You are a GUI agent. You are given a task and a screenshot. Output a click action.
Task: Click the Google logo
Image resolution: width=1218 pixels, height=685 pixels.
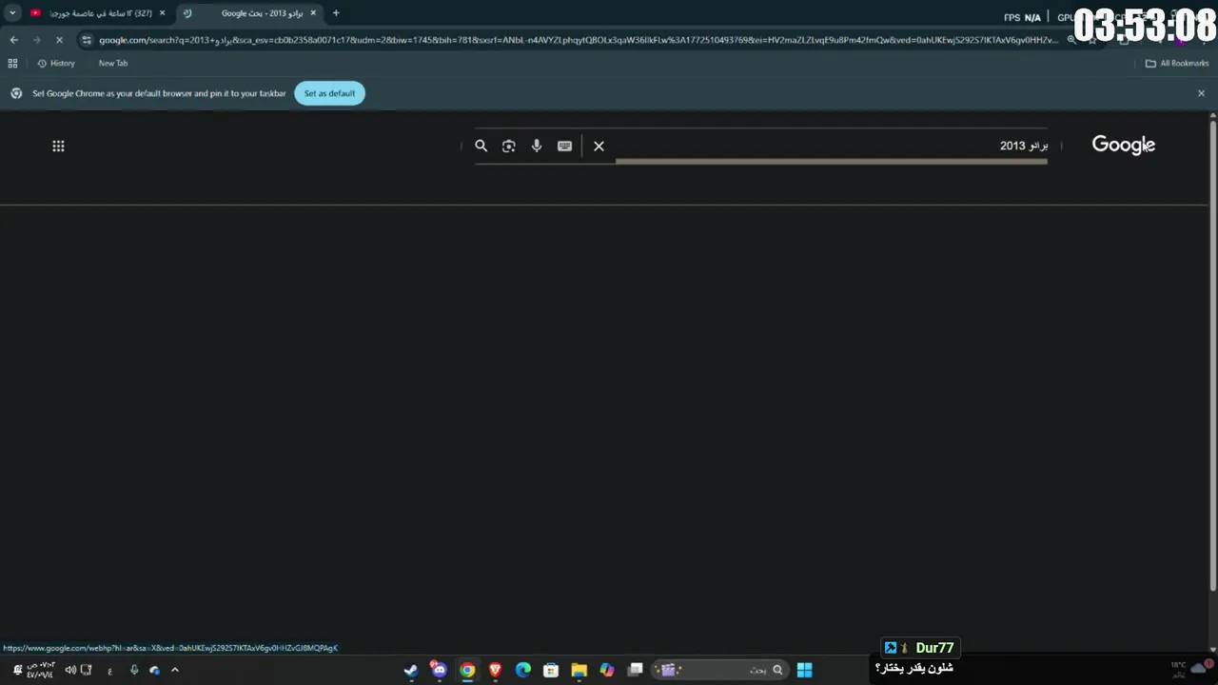(x=1123, y=145)
